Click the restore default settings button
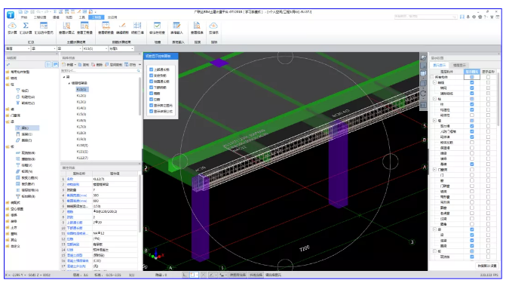The image size is (506, 283). point(487,266)
